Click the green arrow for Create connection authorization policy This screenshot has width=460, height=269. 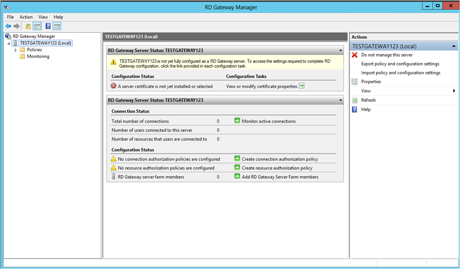tap(237, 159)
